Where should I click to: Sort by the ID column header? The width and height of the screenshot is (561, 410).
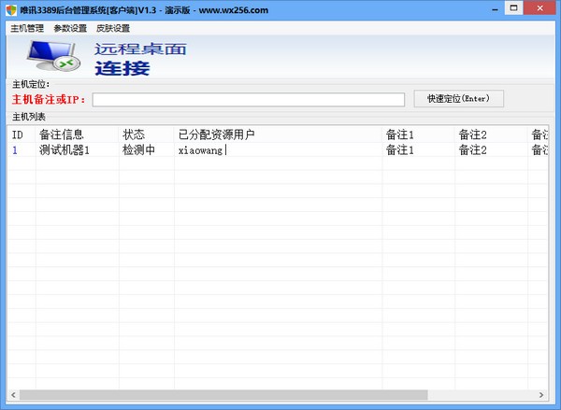click(x=17, y=134)
